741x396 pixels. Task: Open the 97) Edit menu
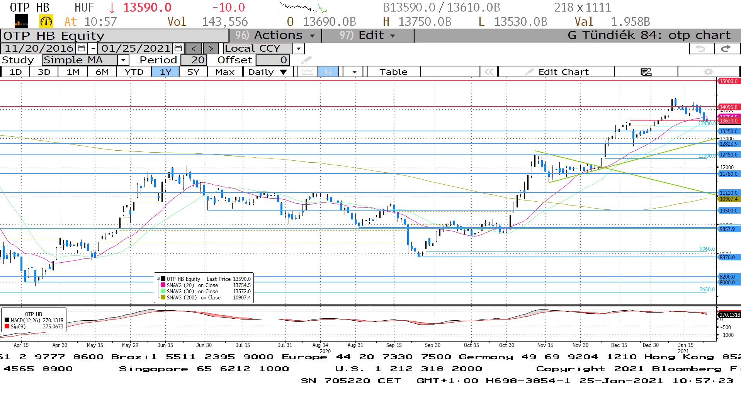pos(367,35)
